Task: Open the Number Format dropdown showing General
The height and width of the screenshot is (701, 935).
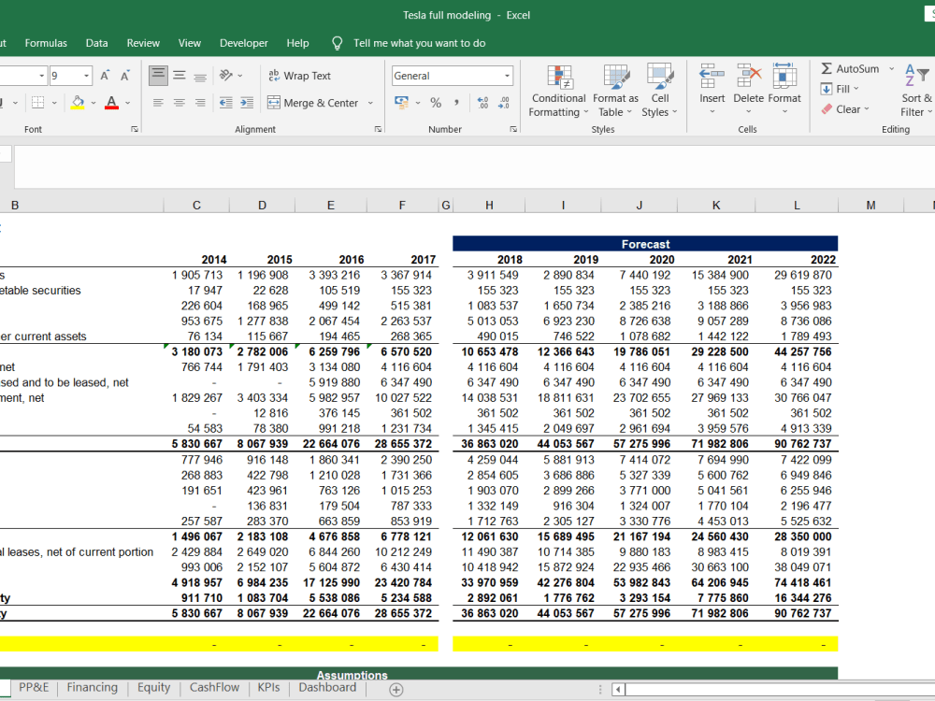Action: (x=452, y=75)
